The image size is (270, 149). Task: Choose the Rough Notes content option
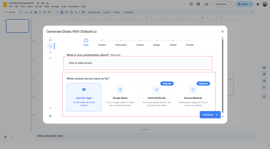coord(120,97)
